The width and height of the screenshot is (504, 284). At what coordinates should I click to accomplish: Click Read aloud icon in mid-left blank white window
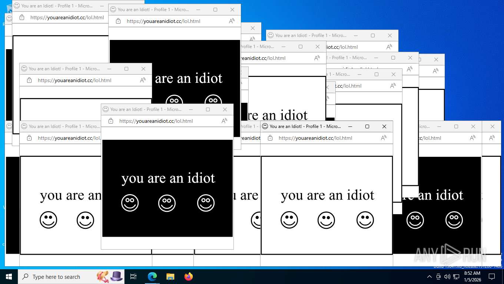143,80
